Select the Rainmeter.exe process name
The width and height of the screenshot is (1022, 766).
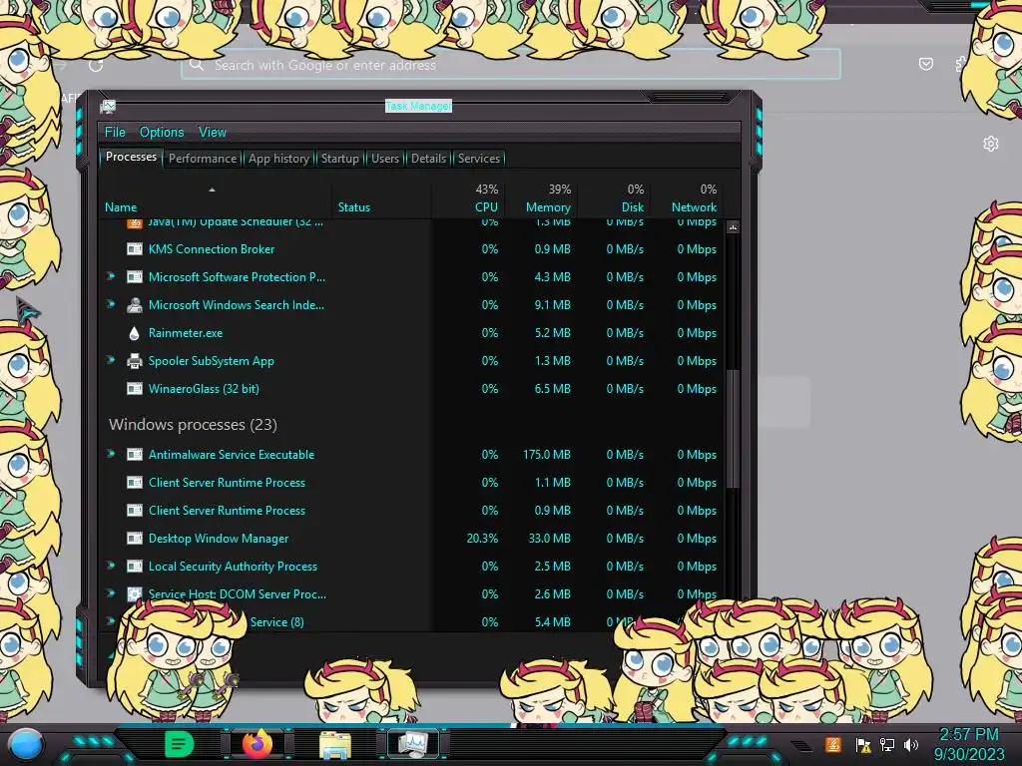point(185,333)
